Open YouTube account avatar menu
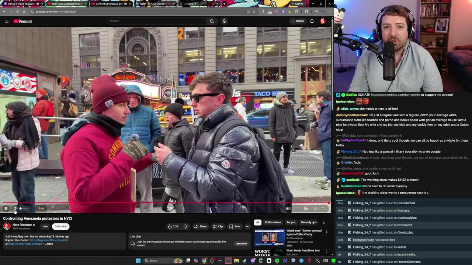Image resolution: width=472 pixels, height=265 pixels. [323, 21]
